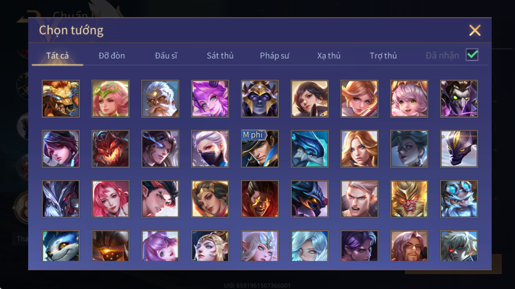This screenshot has height=289, width=515.
Task: Choose the red fire demon hero
Action: [110, 149]
